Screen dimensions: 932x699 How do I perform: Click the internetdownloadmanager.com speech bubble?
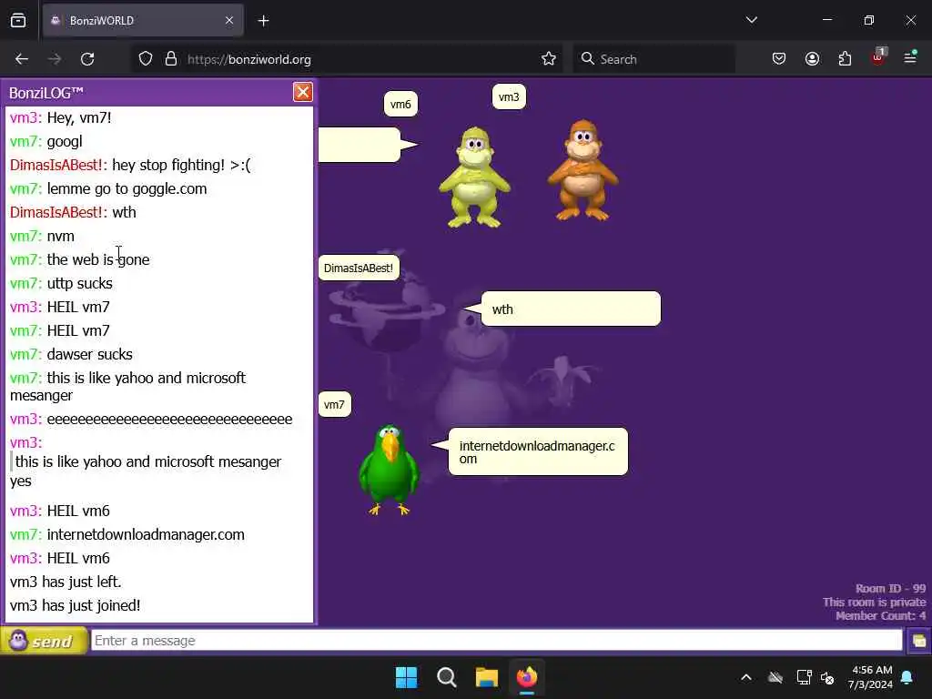(x=538, y=451)
